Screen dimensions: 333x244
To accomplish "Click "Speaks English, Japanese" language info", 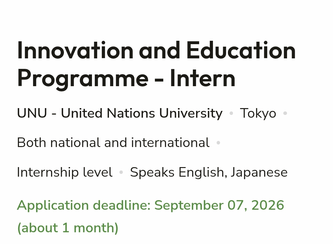I will 209,172.
